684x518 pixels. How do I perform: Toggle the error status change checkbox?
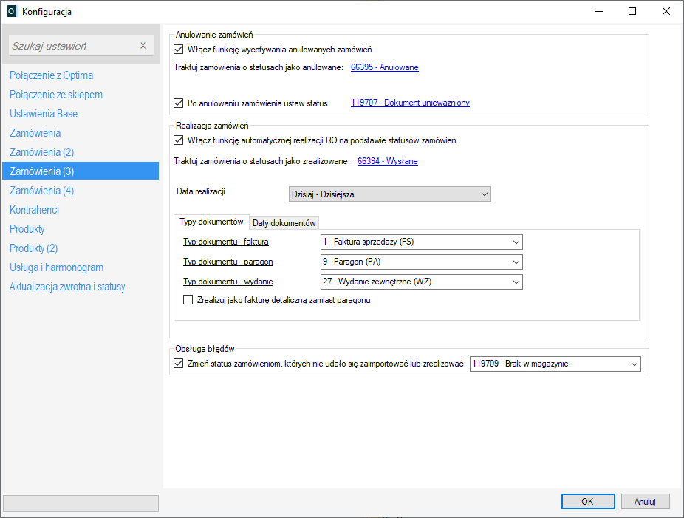click(177, 364)
